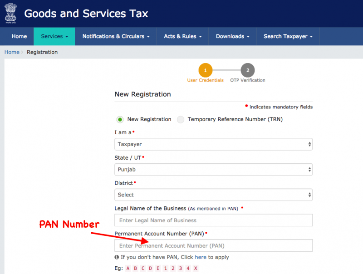Click 'OTP Verification' step label
Viewport: 363px width, 274px height.
[x=248, y=80]
